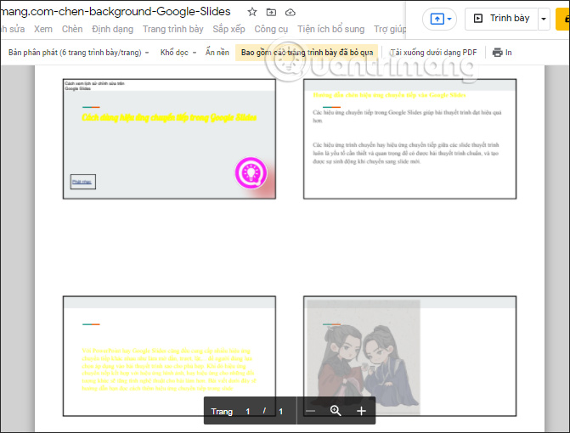Star the presentation with the star icon
The height and width of the screenshot is (433, 570).
pyautogui.click(x=252, y=12)
